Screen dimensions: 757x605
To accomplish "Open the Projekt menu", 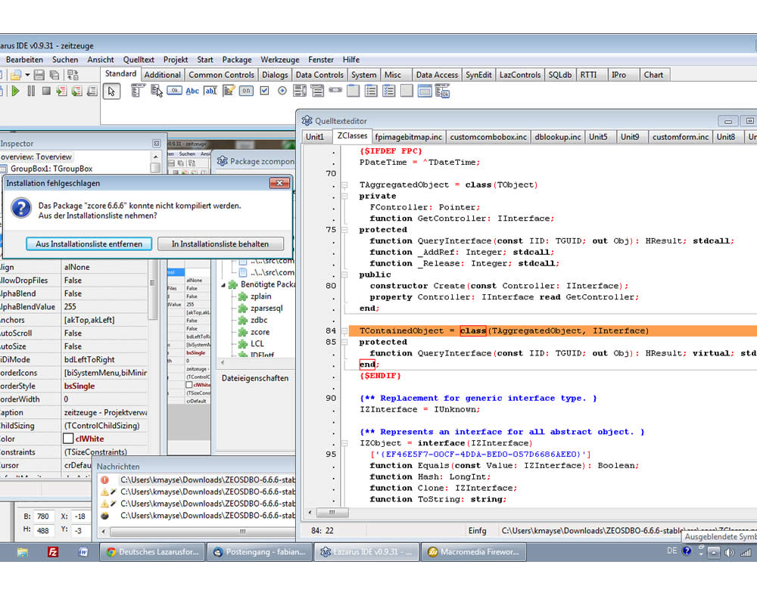I will pyautogui.click(x=176, y=60).
